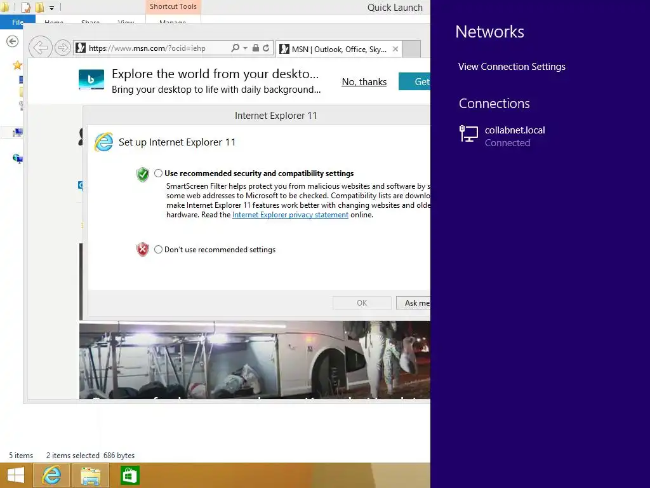Click the Shortcut Tools contextual tab
Screen dimensions: 650x488
(x=173, y=6)
